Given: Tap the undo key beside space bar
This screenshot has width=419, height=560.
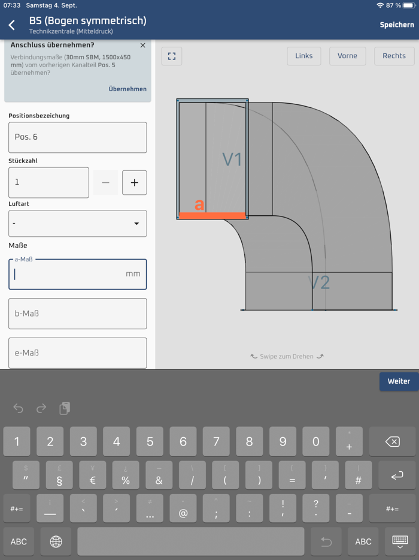Looking at the screenshot, I should pyautogui.click(x=326, y=541).
